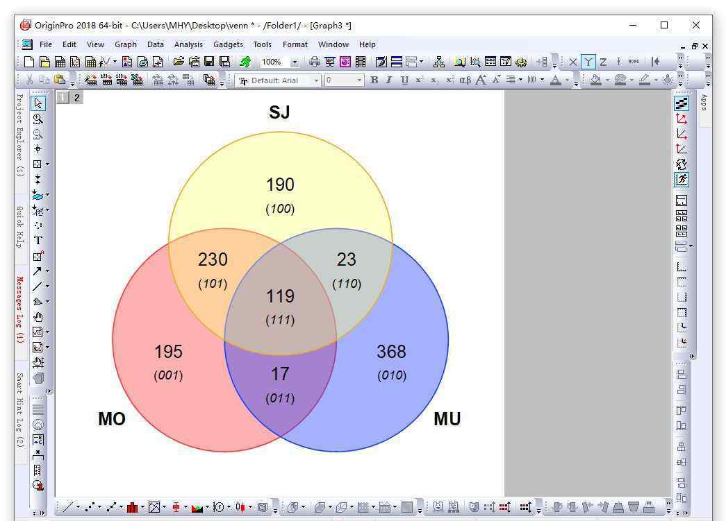Pick the Text tool (T)
Screen dimensions: 726x521
[x=38, y=241]
